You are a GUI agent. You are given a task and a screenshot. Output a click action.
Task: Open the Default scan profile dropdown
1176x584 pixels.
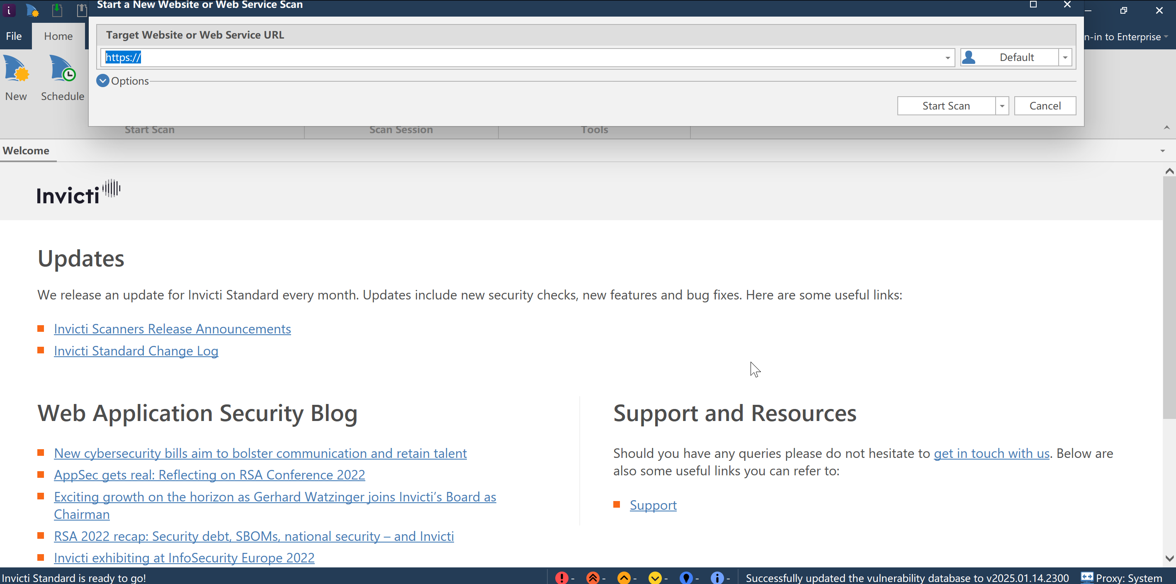point(1064,58)
